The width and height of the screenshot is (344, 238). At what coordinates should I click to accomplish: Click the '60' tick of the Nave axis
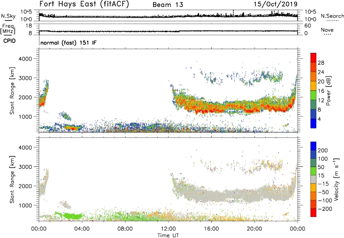click(x=307, y=26)
